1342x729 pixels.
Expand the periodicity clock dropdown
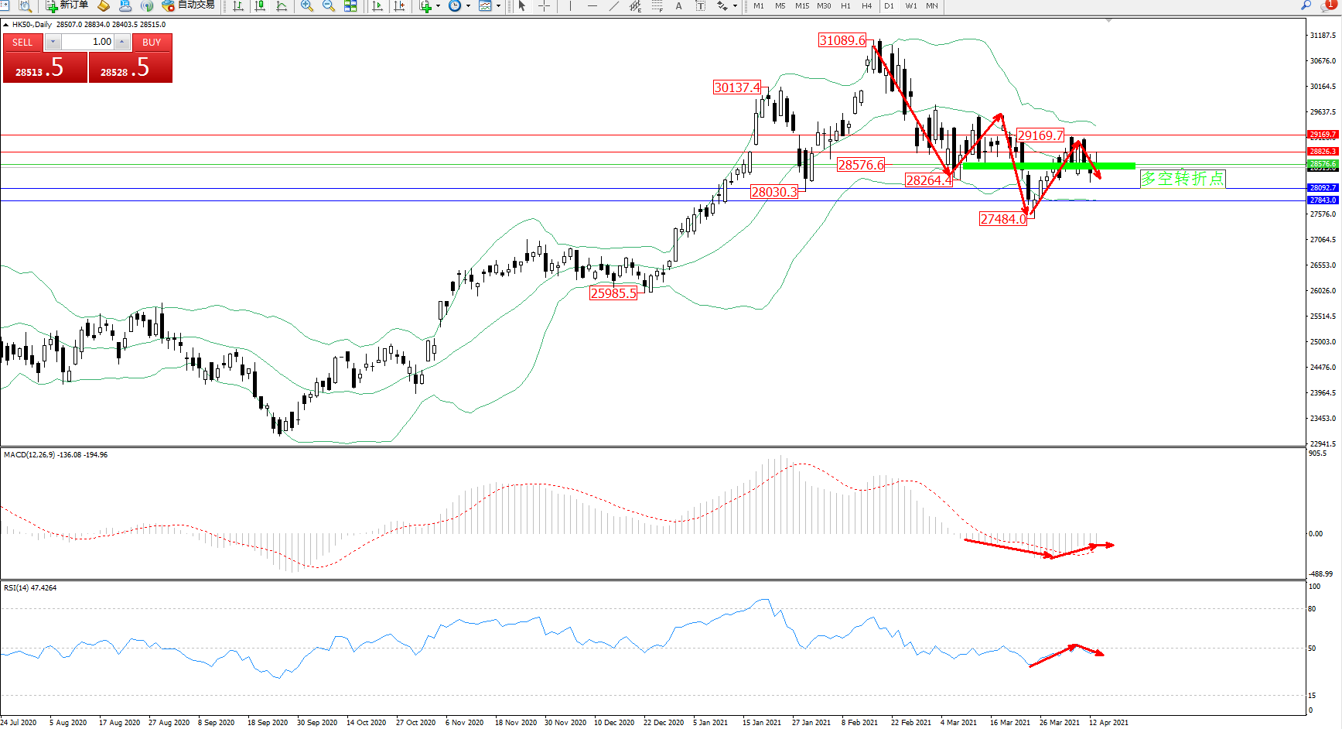468,5
